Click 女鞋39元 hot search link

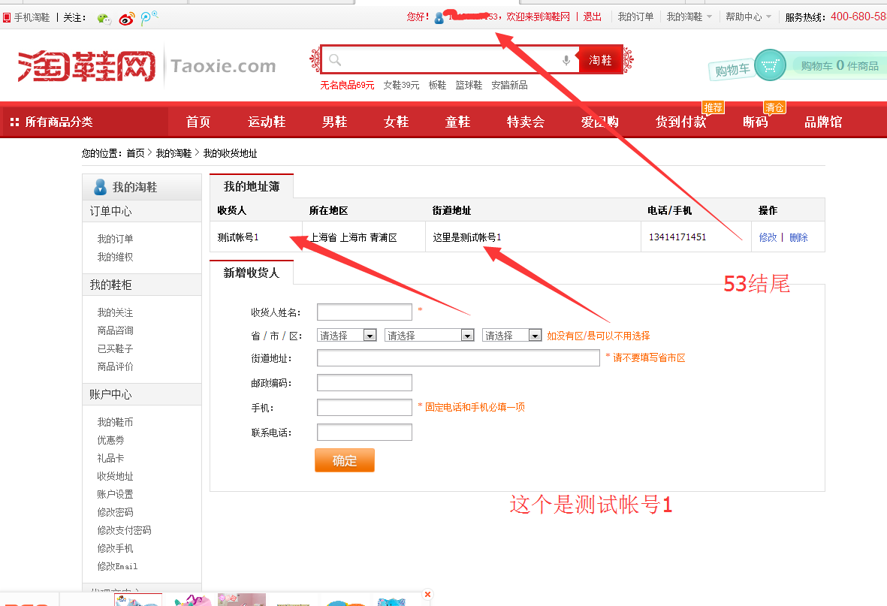coord(401,85)
